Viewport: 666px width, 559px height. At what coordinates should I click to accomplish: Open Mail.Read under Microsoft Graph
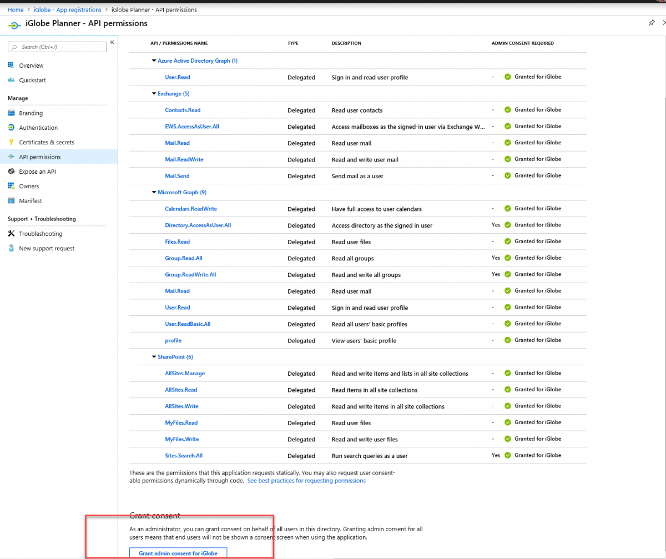click(x=177, y=291)
